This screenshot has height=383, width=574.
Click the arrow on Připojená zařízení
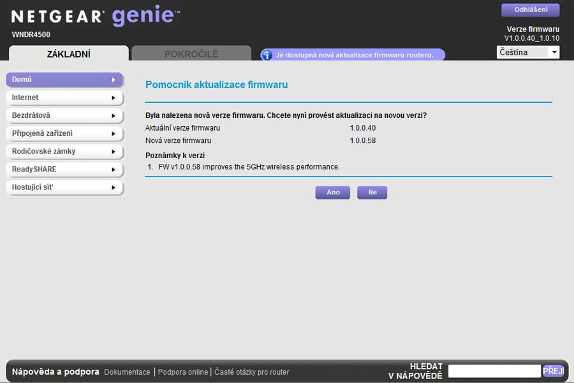coord(114,134)
